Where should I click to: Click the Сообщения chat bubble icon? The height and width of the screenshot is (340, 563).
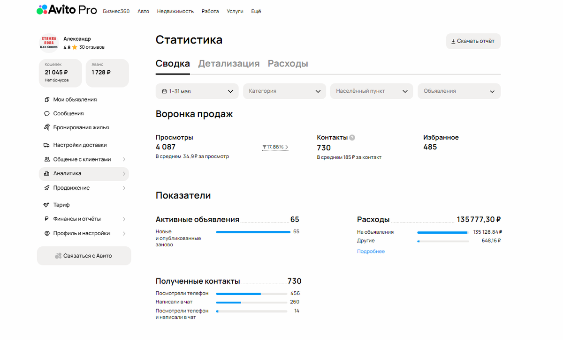[x=46, y=114]
